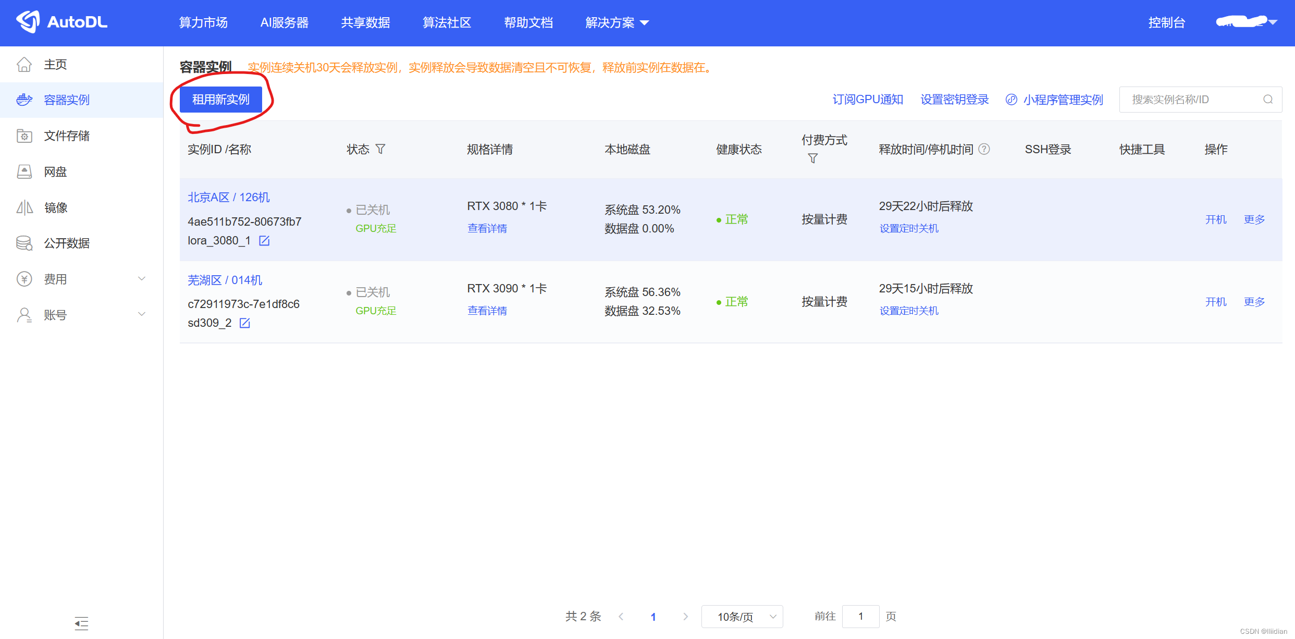
Task: Click the AutoDL logo icon
Action: click(x=28, y=22)
